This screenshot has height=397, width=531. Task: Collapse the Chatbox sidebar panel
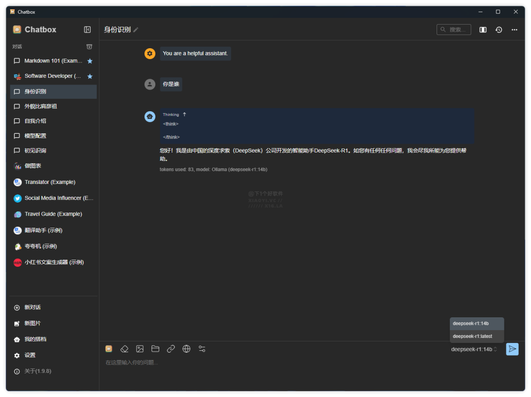click(x=88, y=30)
